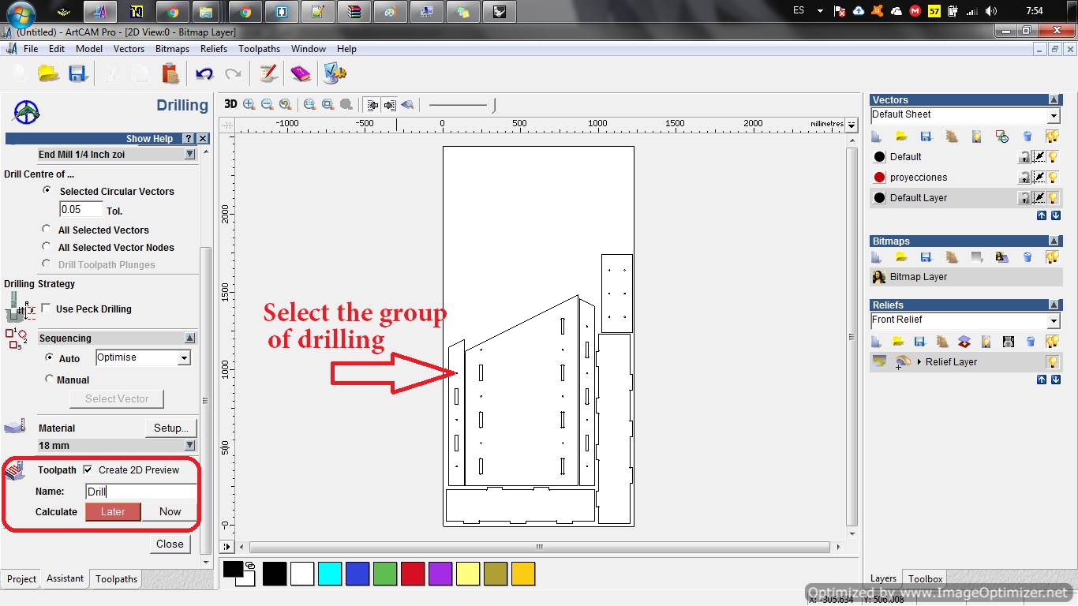Screen dimensions: 1078x606
Task: Click the Zoom In magnifier icon
Action: pyautogui.click(x=249, y=104)
